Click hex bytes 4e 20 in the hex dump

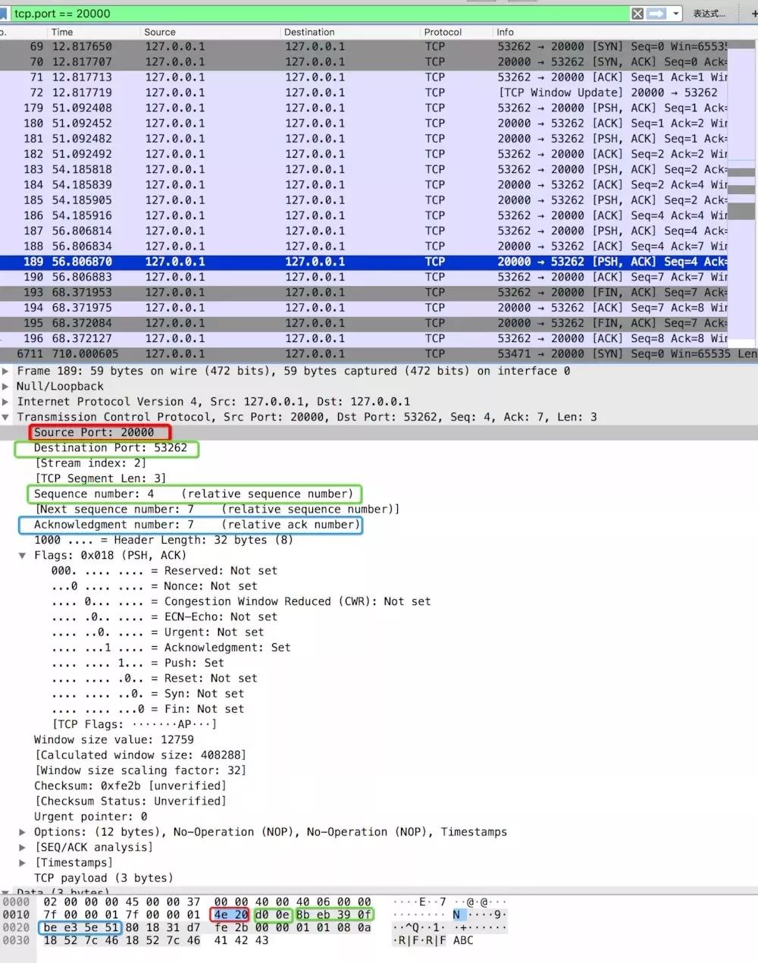(x=230, y=914)
